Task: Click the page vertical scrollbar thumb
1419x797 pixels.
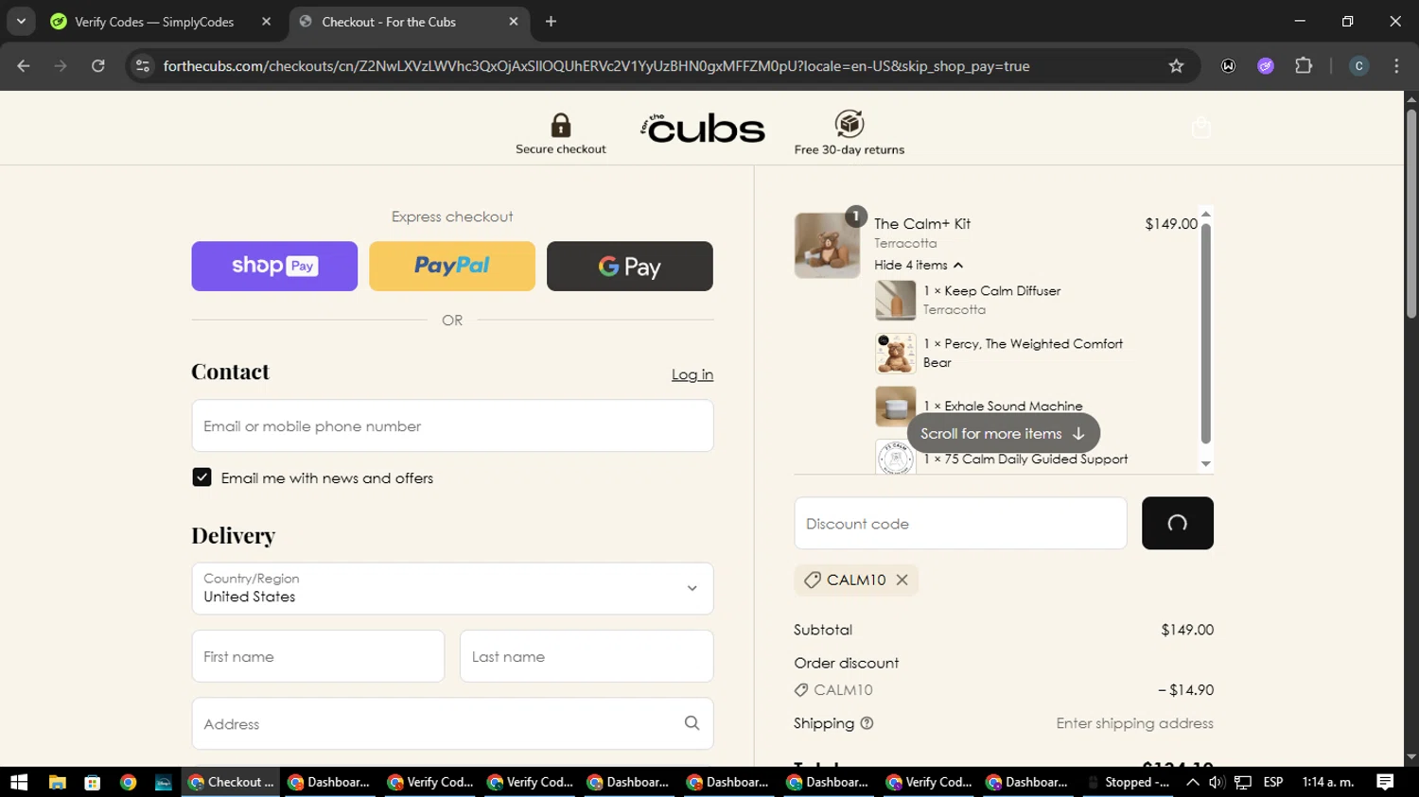Action: [x=1411, y=213]
